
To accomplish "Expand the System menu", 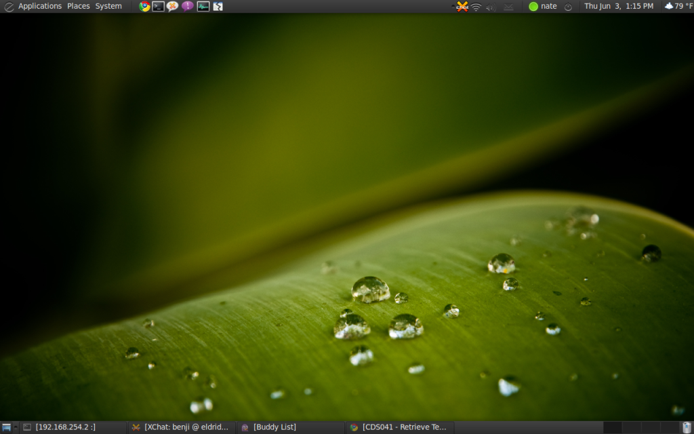I will click(x=108, y=6).
